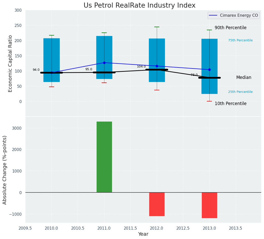Click the 78.0 median value label
This screenshot has width=264, height=239.
[x=194, y=75]
